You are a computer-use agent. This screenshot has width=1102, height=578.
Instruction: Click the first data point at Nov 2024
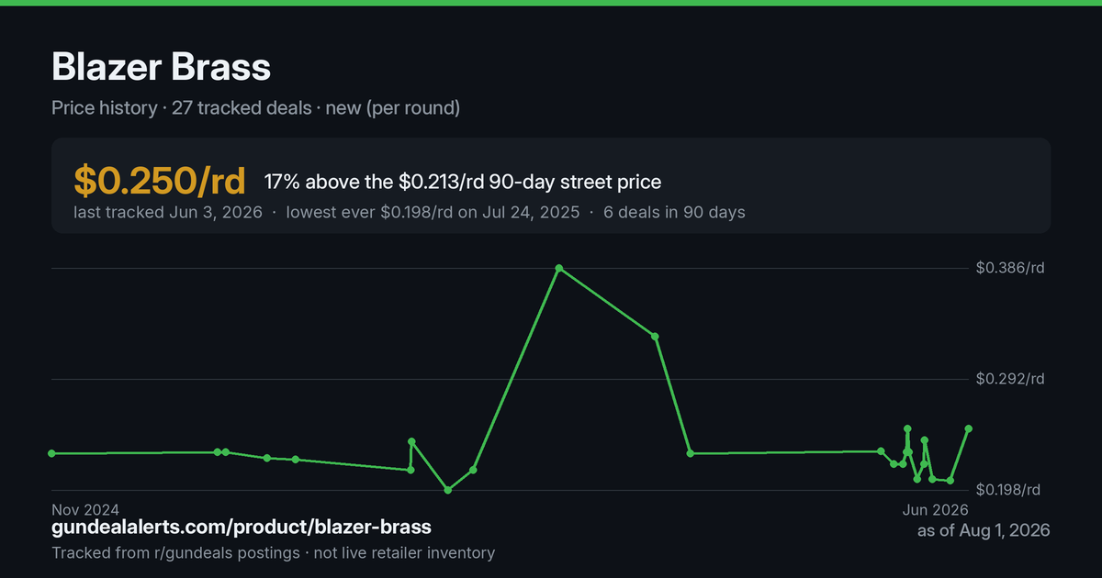point(51,453)
